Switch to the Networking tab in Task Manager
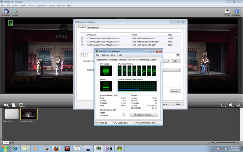This screenshot has height=152, width=243. point(145,60)
